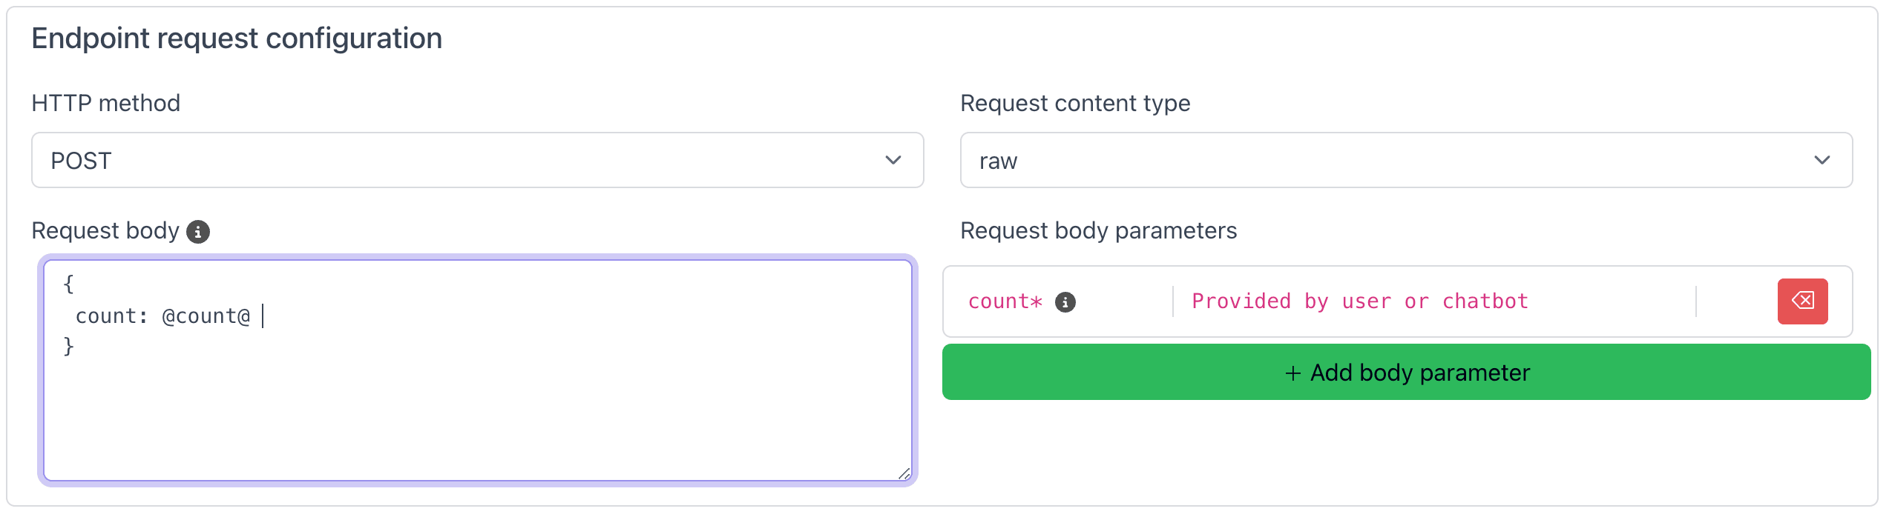Focus the Request body text area
The width and height of the screenshot is (1892, 517).
click(476, 407)
